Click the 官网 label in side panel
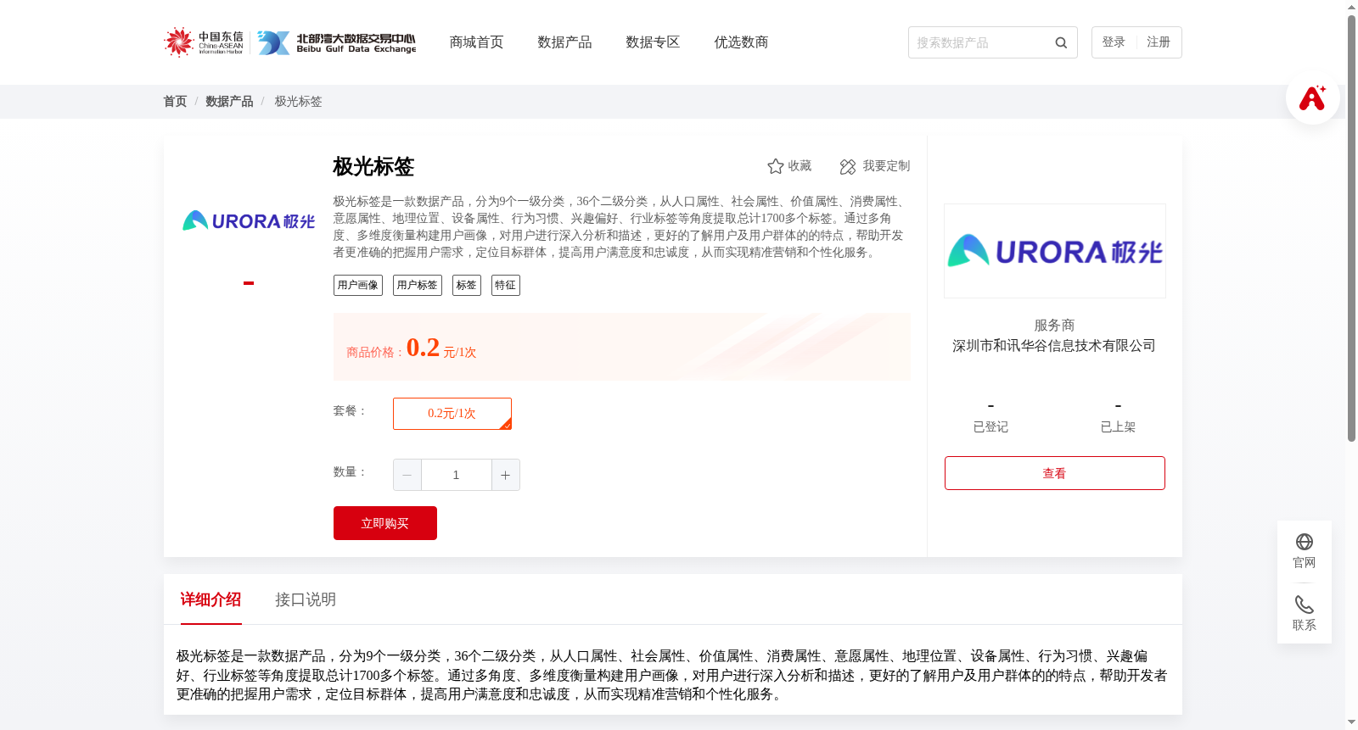Screen dimensions: 1358x730 coord(1305,563)
